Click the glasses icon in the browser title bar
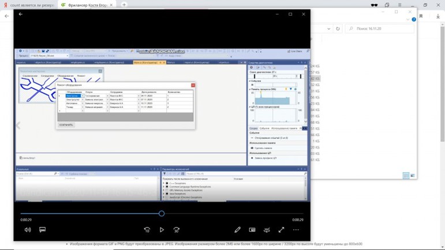The height and width of the screenshot is (250, 445). pos(375,5)
